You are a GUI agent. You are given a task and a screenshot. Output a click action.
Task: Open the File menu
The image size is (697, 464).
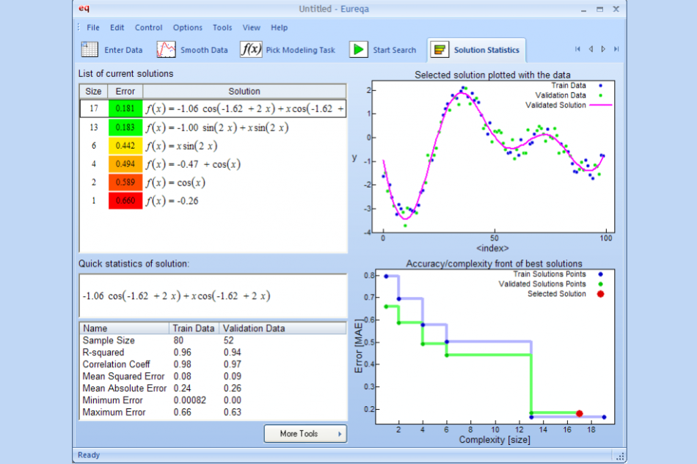click(93, 28)
